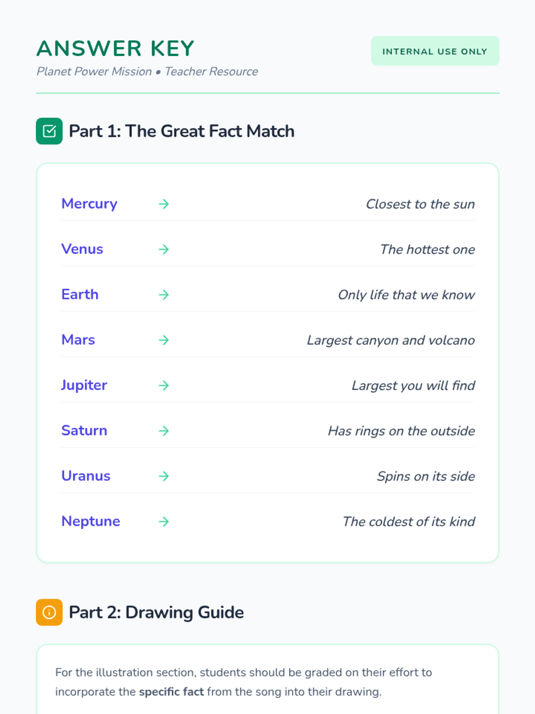Viewport: 535px width, 714px height.
Task: Click the arrow icon next to Jupiter
Action: (x=164, y=385)
